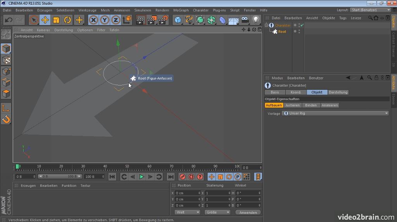Select the Live Selection tool
Viewport: 397px width, 222px height.
point(34,20)
